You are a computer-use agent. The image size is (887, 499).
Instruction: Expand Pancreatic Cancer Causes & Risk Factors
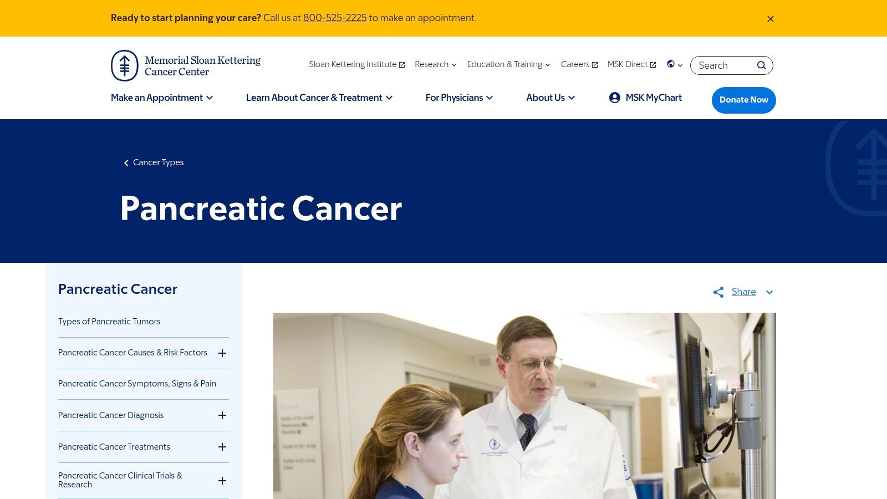222,353
